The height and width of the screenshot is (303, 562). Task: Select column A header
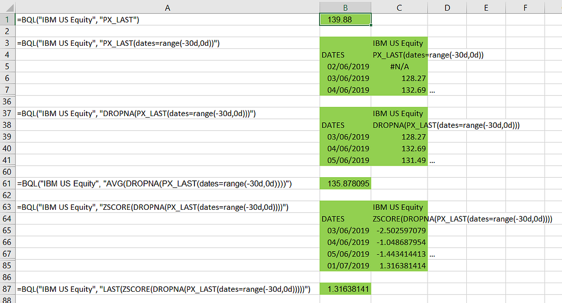point(167,7)
